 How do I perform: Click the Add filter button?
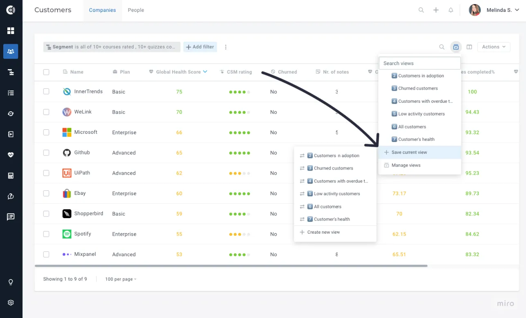click(200, 47)
